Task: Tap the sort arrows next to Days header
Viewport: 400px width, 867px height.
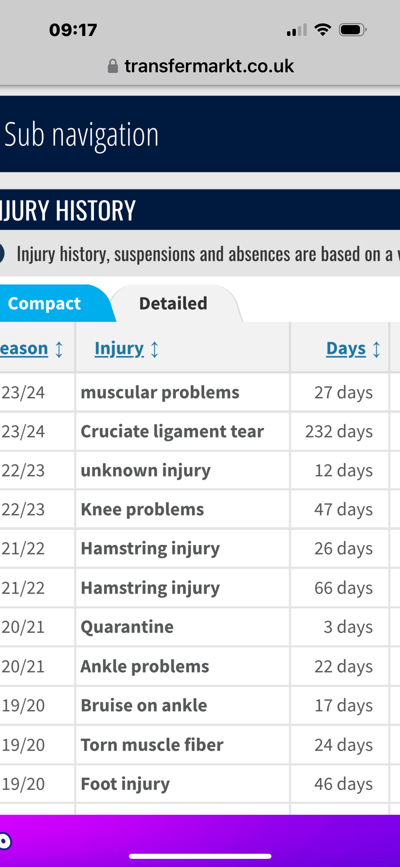Action: click(x=376, y=349)
